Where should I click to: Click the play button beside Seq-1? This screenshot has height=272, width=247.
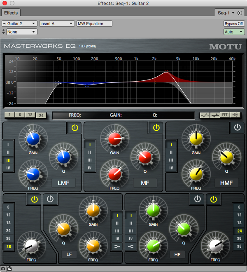coord(240,13)
